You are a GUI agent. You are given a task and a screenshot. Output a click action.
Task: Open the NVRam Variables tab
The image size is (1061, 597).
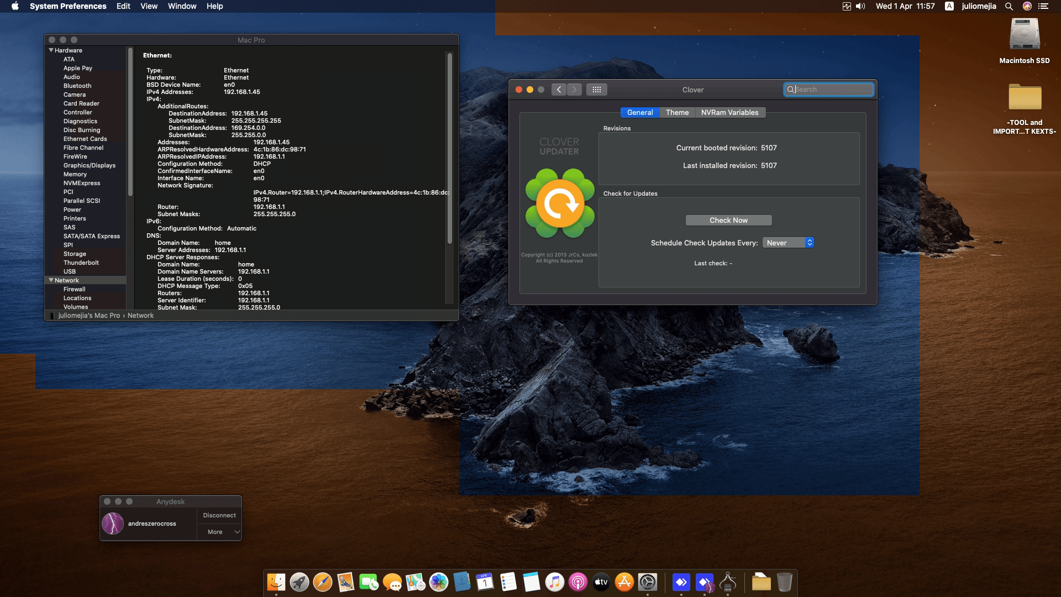(x=731, y=112)
